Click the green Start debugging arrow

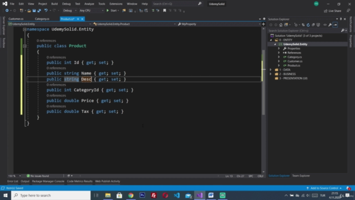[108, 11]
